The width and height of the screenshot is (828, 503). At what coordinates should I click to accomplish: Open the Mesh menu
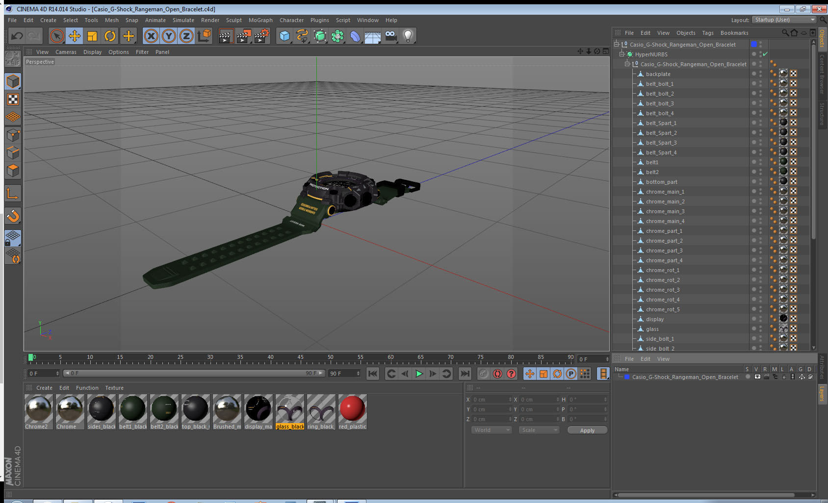point(111,20)
